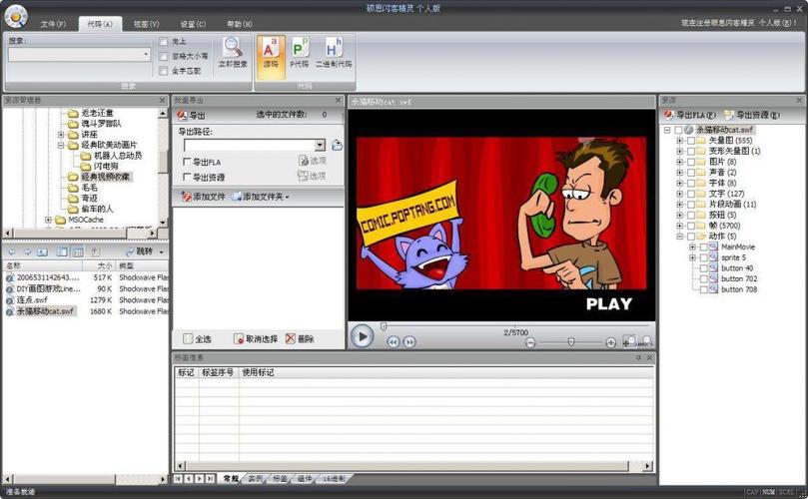
Task: Open the 跳转 jump dropdown arrow
Action: [161, 251]
